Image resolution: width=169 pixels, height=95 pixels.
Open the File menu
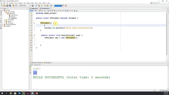point(1,3)
